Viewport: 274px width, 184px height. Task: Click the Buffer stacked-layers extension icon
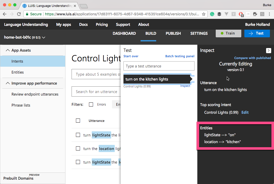tap(219, 14)
